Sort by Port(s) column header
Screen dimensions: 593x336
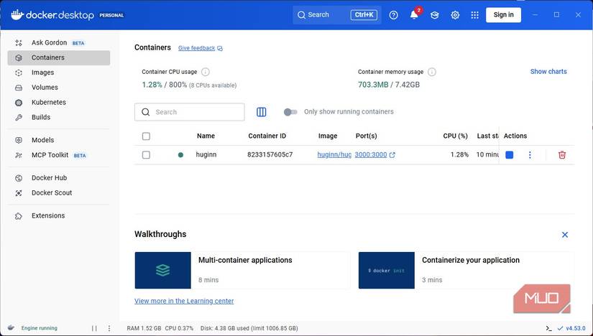366,136
